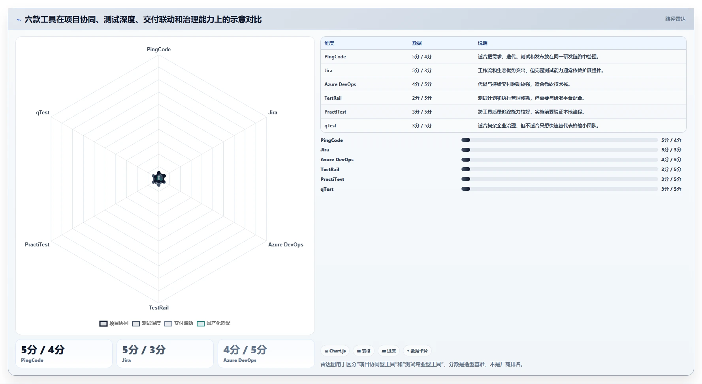Screen dimensions: 702x384
Task: Click the 说明 column header
Action: [482, 43]
